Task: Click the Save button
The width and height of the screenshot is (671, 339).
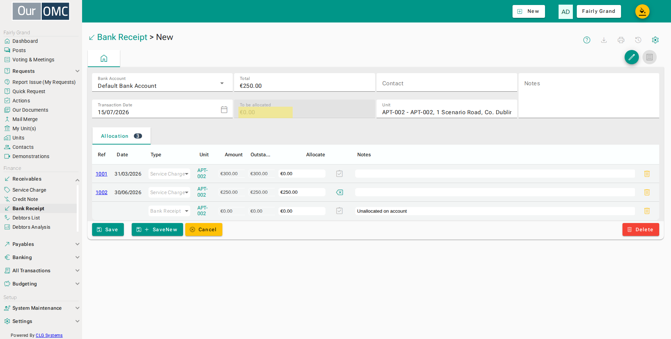Action: coord(108,229)
